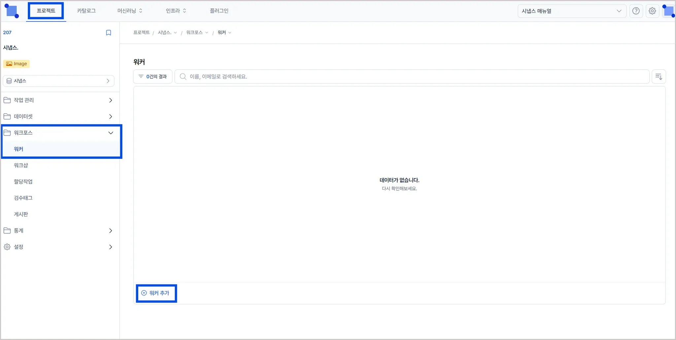The image size is (676, 340).
Task: Expand the 작업 관리 section
Action: [111, 100]
